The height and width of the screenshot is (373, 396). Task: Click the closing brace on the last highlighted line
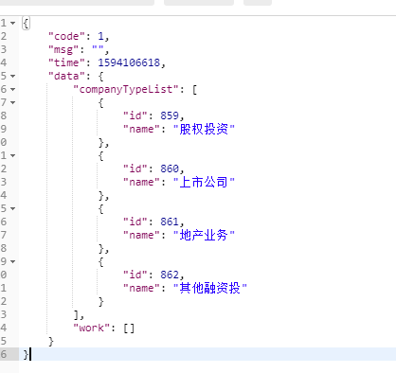click(26, 354)
